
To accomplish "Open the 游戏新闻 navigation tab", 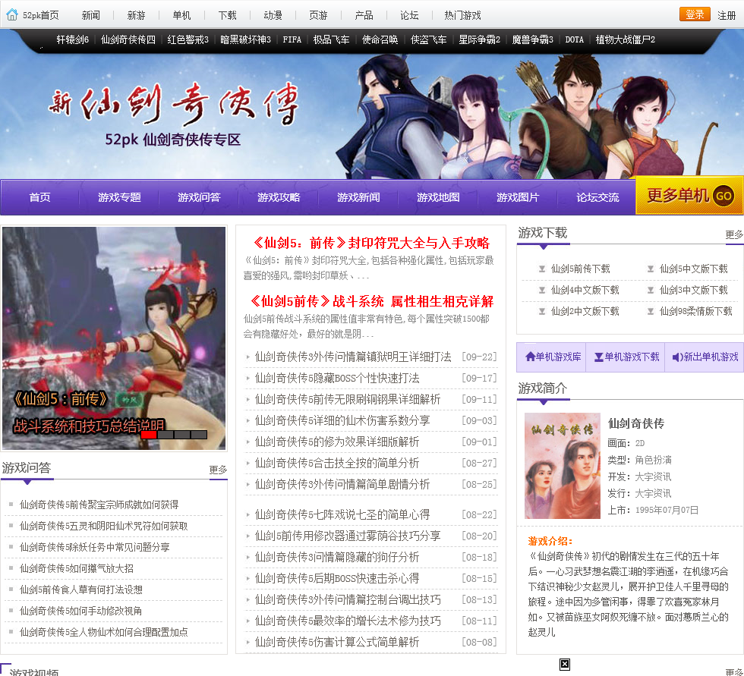I will 358,197.
